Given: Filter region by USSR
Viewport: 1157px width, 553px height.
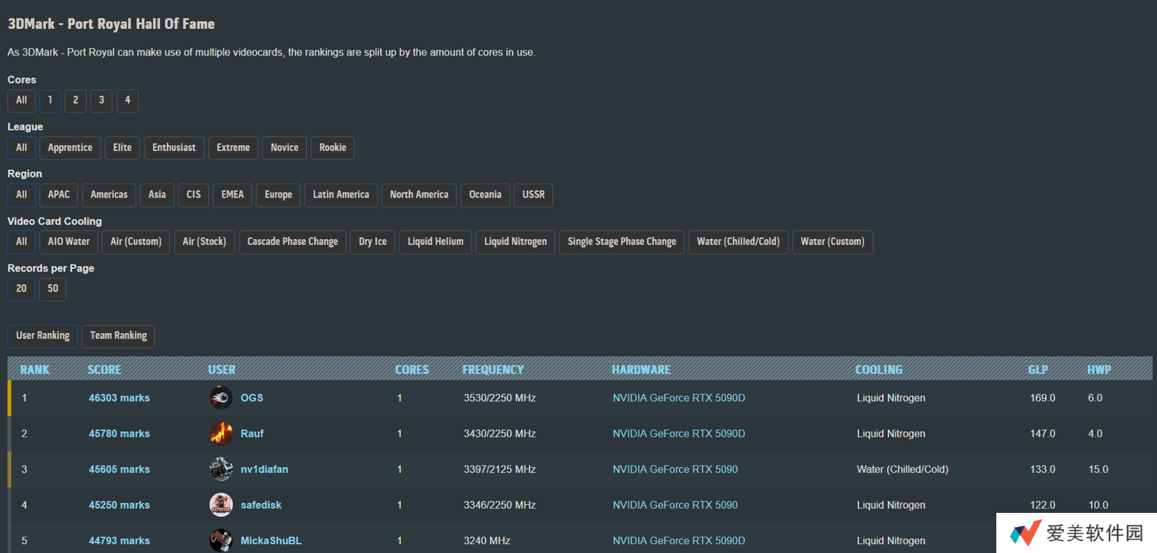Looking at the screenshot, I should [x=534, y=195].
